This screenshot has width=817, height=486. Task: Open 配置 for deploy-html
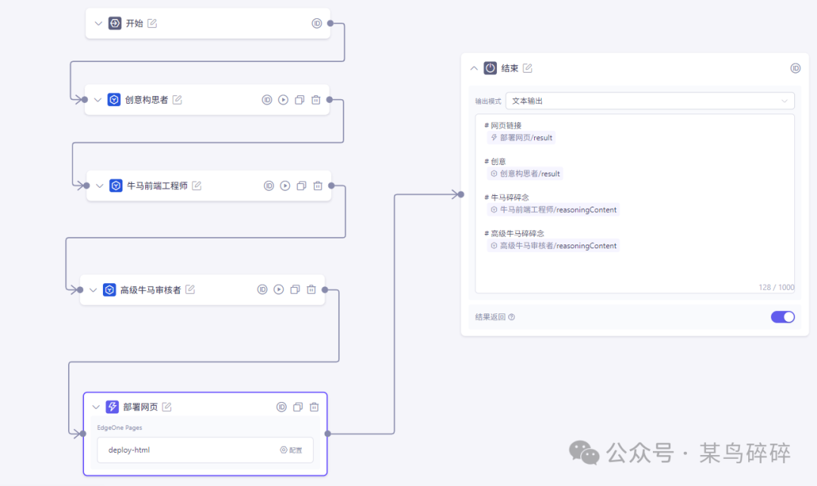(291, 450)
